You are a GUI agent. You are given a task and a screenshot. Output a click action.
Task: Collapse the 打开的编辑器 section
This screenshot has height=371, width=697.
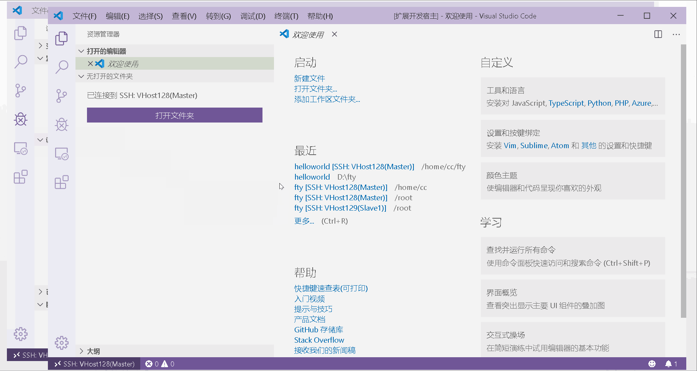[x=175, y=51]
